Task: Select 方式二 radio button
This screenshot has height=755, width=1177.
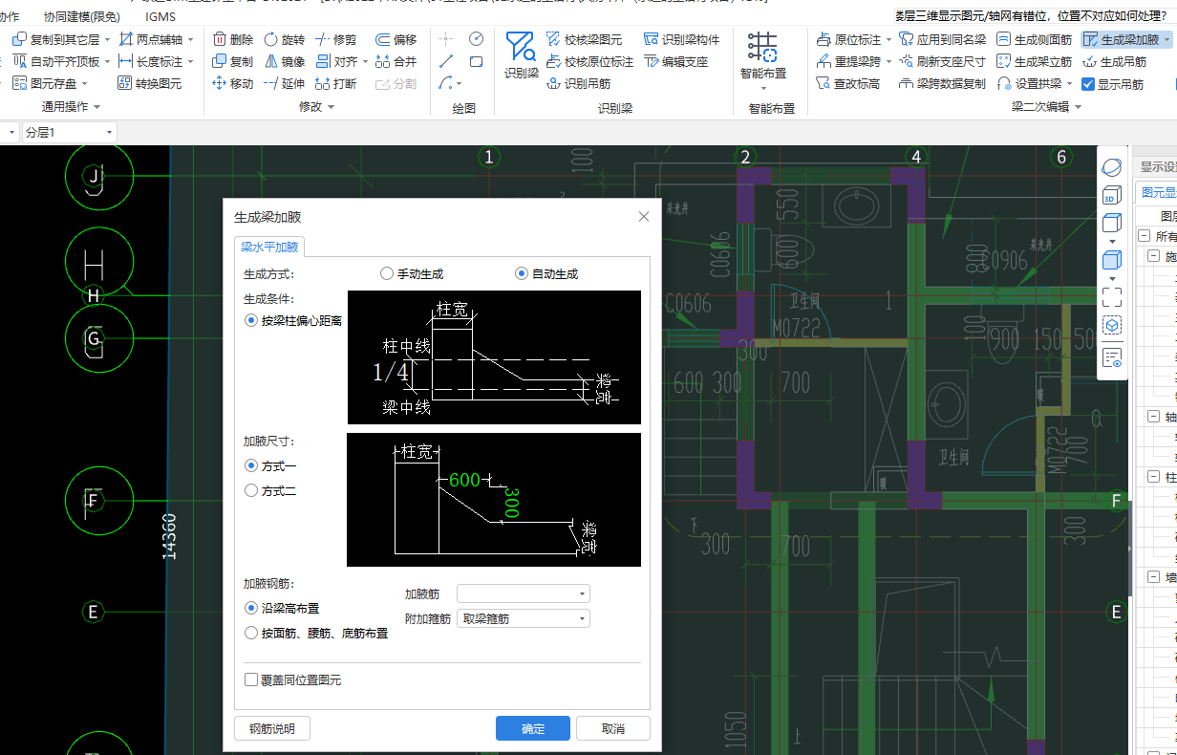Action: tap(251, 490)
